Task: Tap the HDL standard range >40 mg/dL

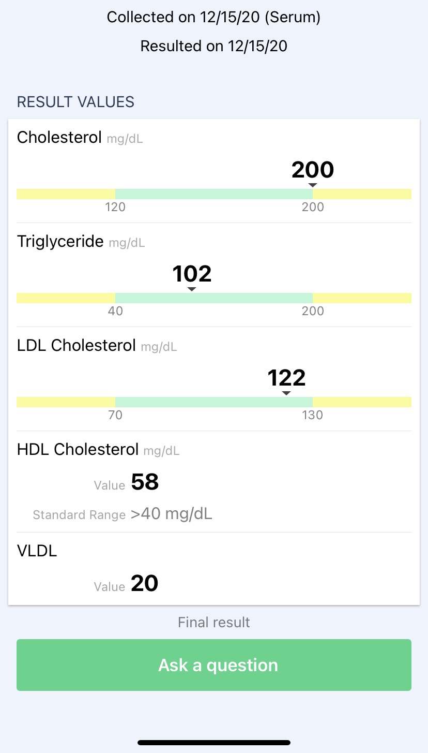Action: tap(171, 514)
